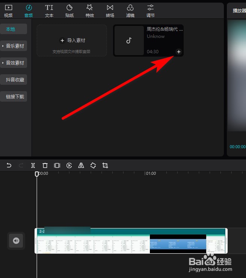The image size is (246, 278).
Task: Click the player timecode 00:00:00
Action: pos(238,147)
